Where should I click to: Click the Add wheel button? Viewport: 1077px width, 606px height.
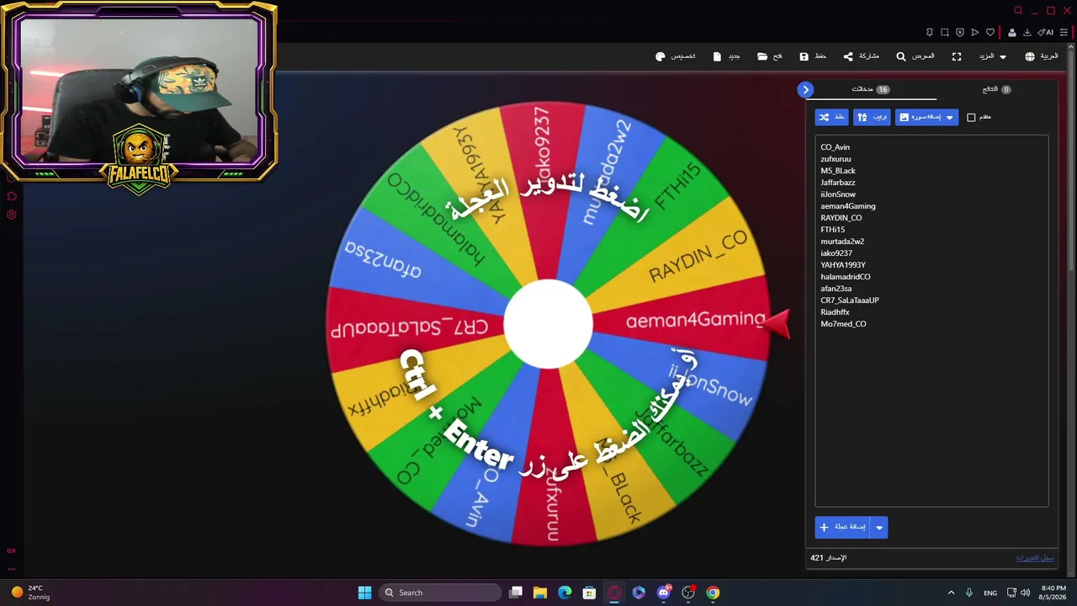[843, 527]
